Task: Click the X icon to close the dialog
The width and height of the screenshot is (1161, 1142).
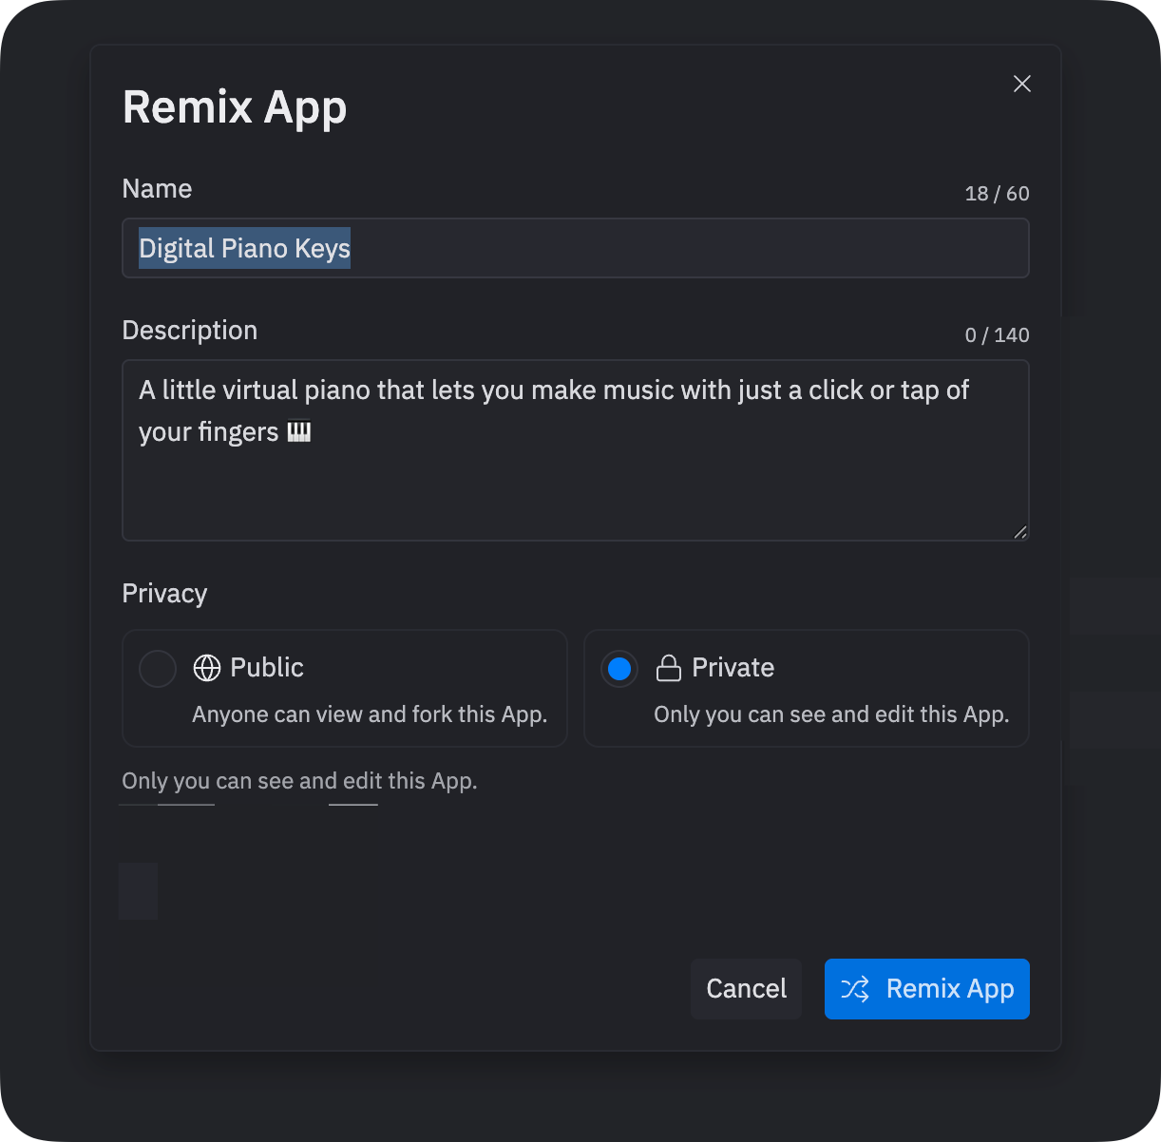Action: [1022, 84]
